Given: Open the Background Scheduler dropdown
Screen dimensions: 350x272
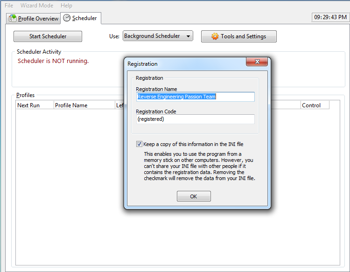Looking at the screenshot, I should [x=158, y=36].
